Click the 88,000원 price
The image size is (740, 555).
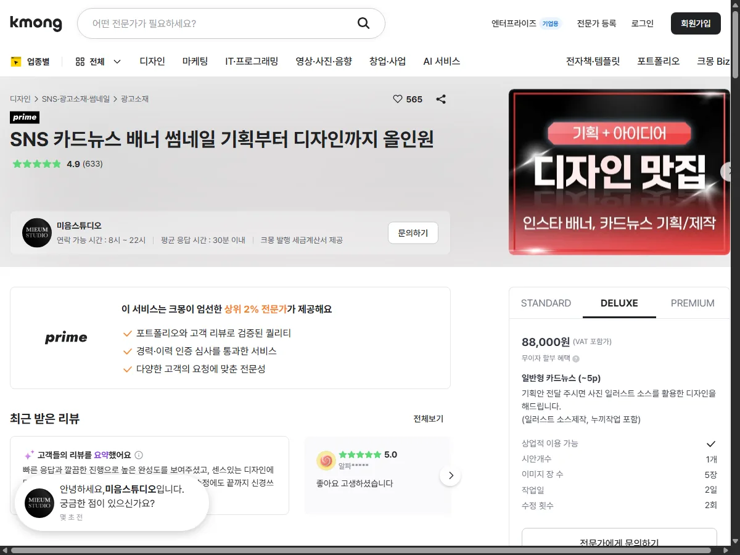coord(546,342)
